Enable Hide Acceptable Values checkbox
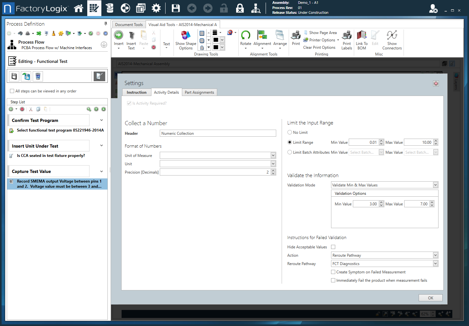The width and height of the screenshot is (469, 326). tap(333, 247)
